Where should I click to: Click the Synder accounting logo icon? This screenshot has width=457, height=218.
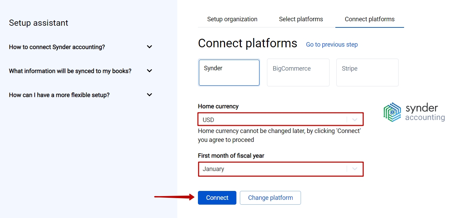392,112
